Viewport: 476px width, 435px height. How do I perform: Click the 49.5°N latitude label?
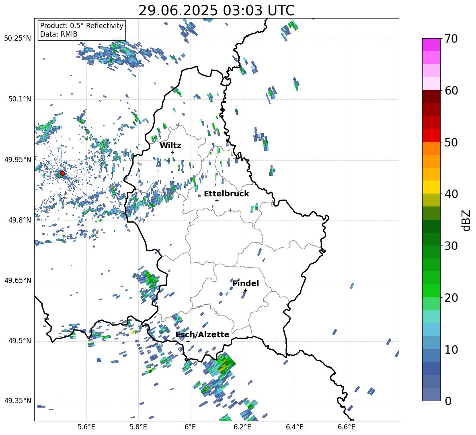(x=19, y=341)
